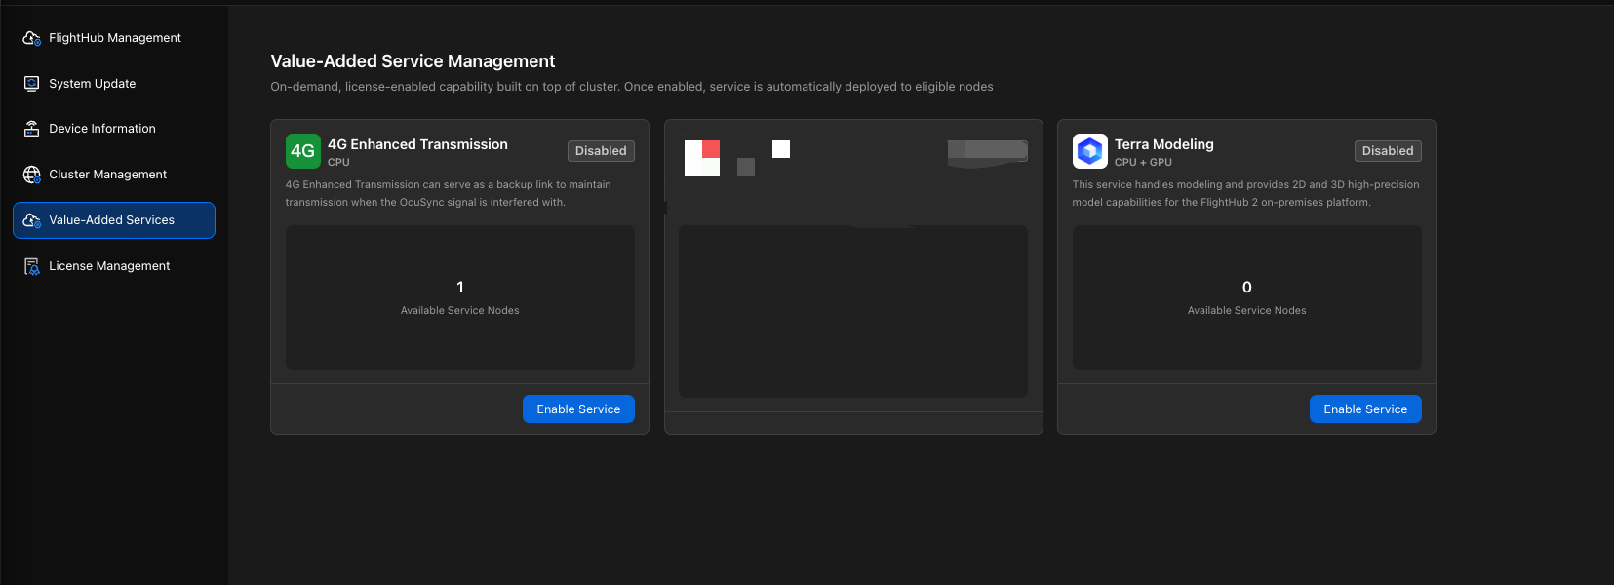Click Terra Modeling's Available Service Nodes count
This screenshot has width=1614, height=585.
[x=1247, y=288]
